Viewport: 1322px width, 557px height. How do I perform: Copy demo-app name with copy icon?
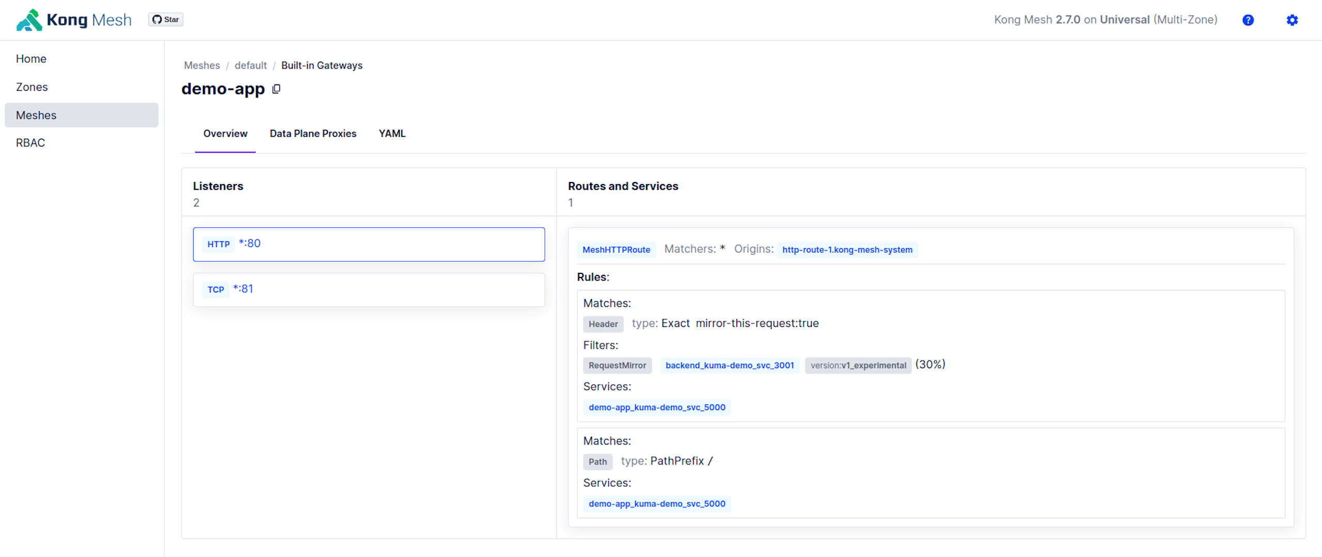(276, 89)
